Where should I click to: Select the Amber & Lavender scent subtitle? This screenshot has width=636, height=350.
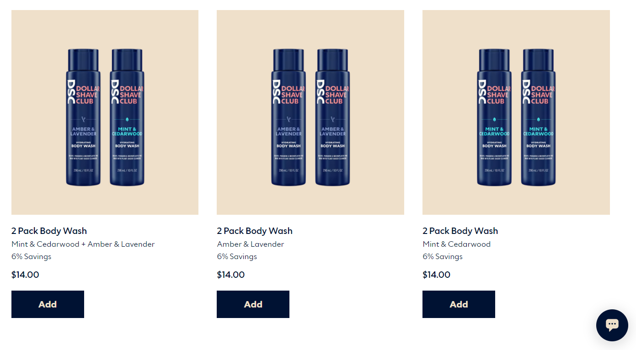(x=251, y=244)
